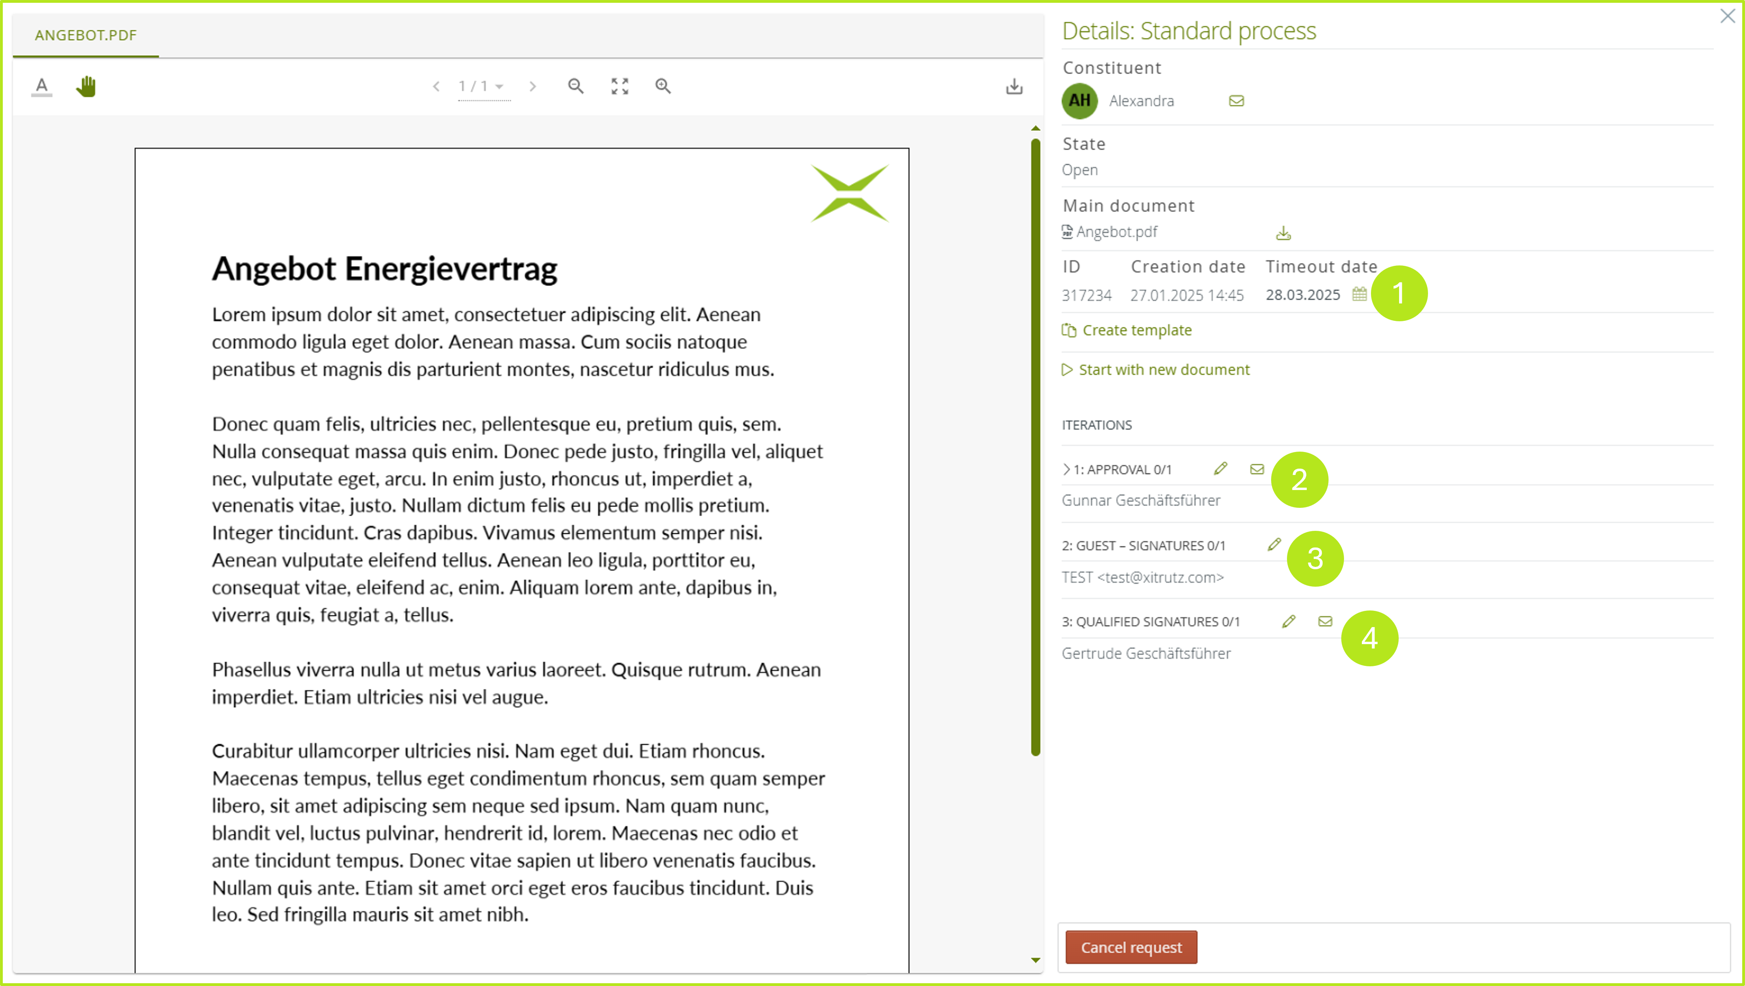Download PDF from viewer toolbar
Image resolution: width=1745 pixels, height=986 pixels.
point(1014,87)
